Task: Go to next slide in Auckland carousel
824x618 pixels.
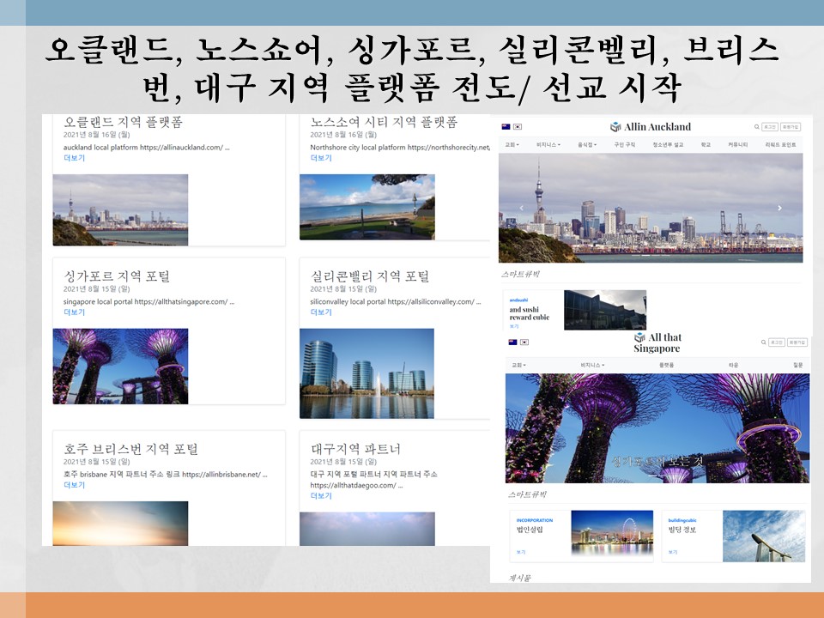Action: (779, 208)
